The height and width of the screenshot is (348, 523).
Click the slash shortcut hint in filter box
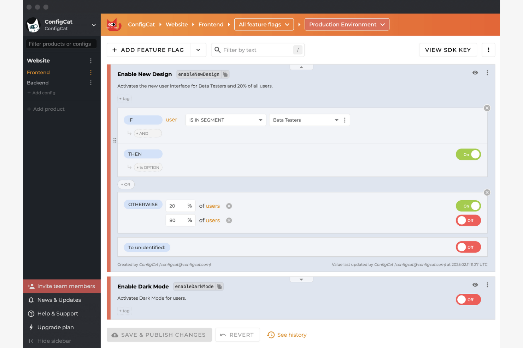coord(298,50)
